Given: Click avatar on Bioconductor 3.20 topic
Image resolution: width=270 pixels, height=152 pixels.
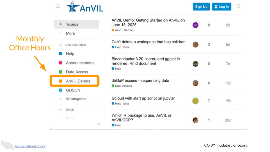Looking at the screenshot, I should (x=195, y=64).
